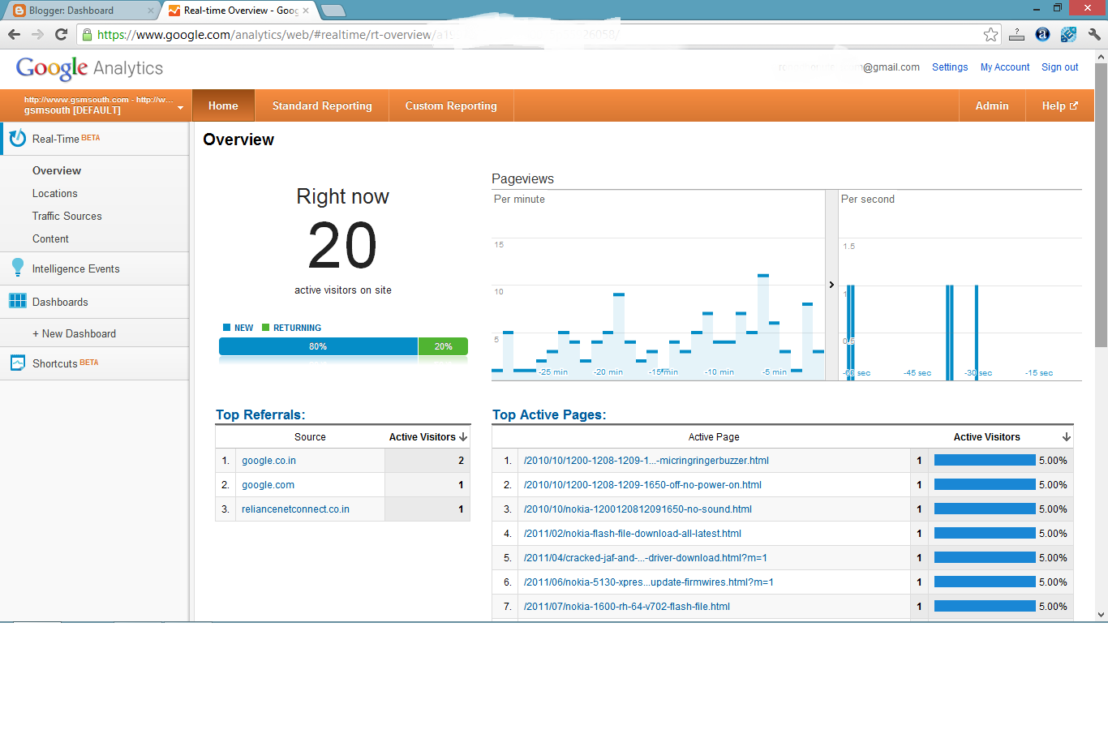Open a new browser tab
1108x730 pixels.
[x=333, y=11]
